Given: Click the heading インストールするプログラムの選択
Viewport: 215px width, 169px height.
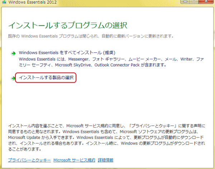Looking at the screenshot, I should point(68,25).
